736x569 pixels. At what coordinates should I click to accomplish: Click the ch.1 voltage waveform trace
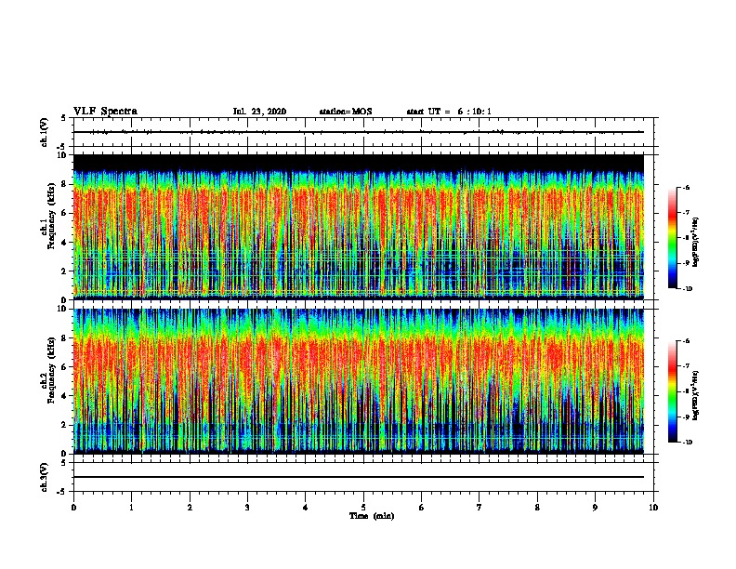pyautogui.click(x=359, y=132)
